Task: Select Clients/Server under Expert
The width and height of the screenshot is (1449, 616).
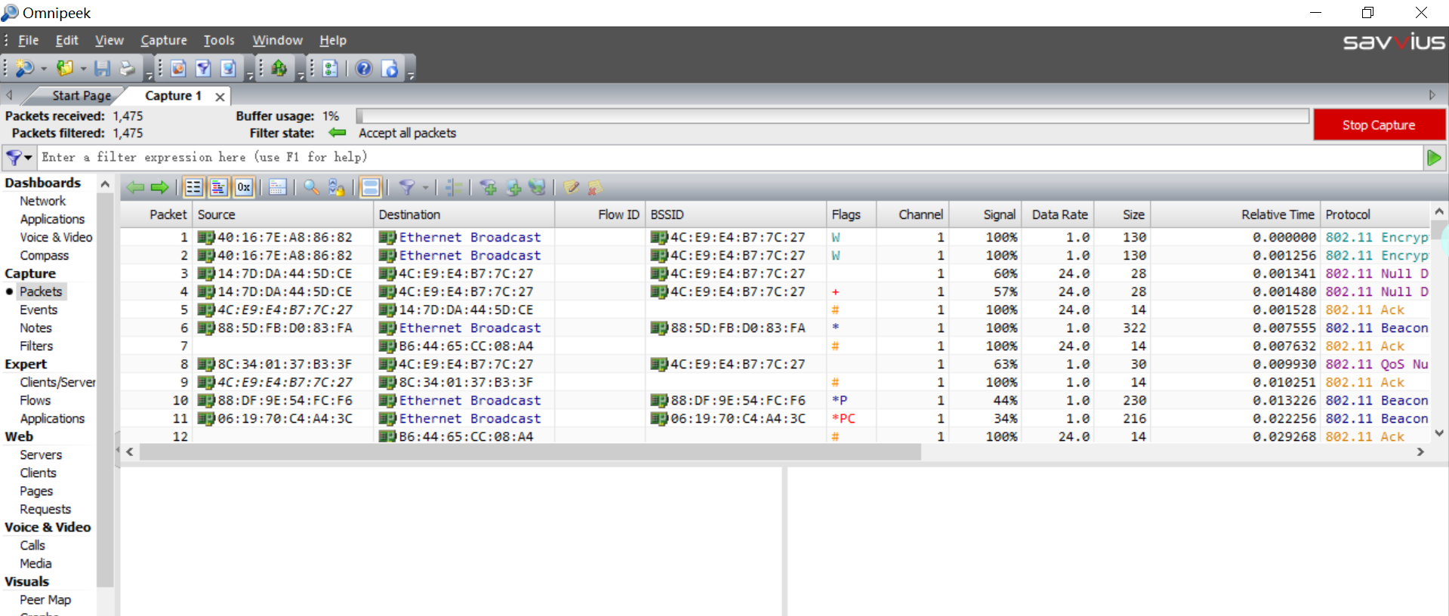Action: (57, 382)
